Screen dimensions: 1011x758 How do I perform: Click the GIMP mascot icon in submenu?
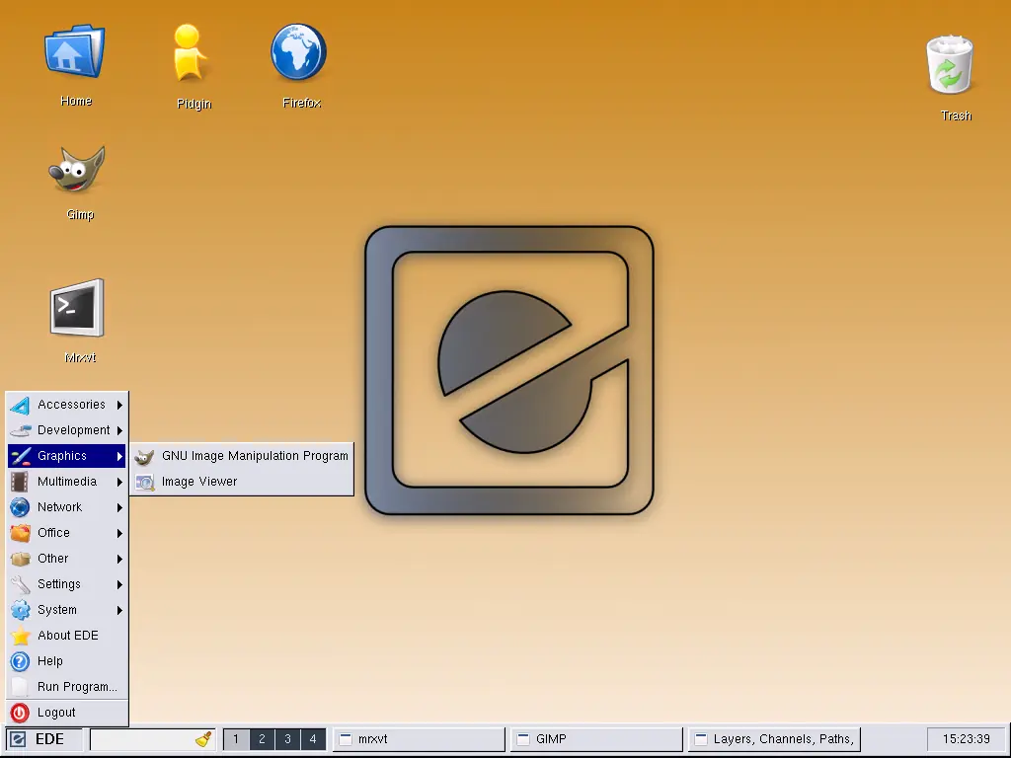click(144, 456)
